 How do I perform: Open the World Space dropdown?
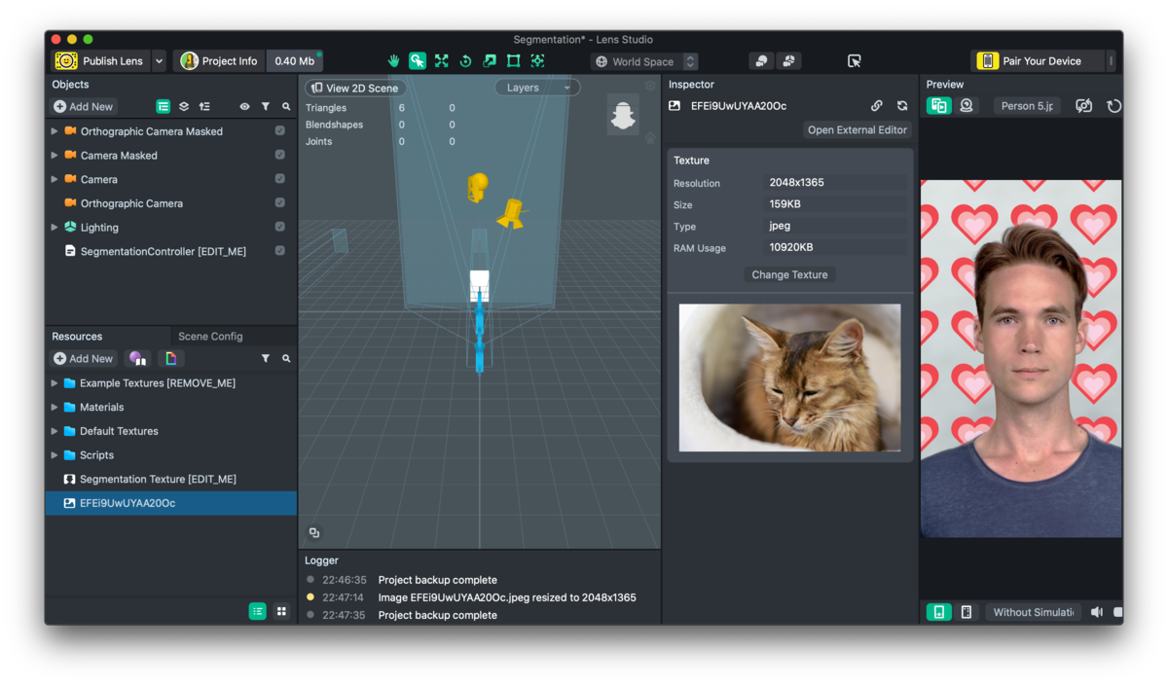pyautogui.click(x=646, y=61)
